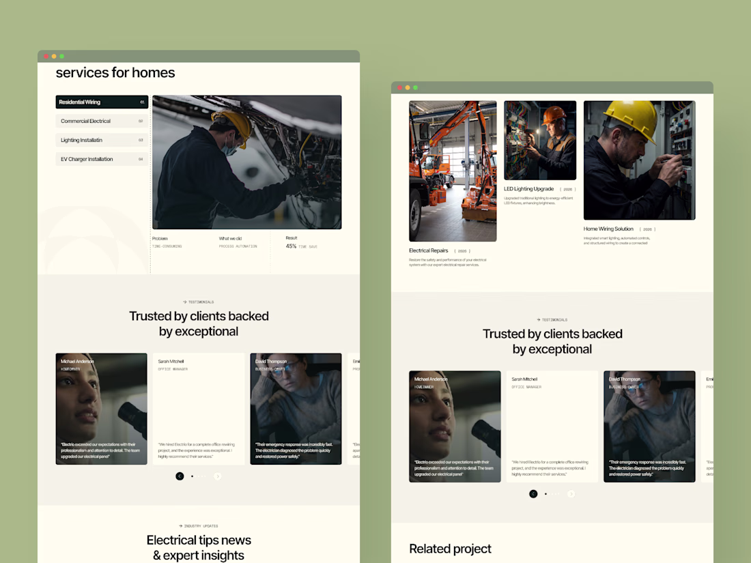This screenshot has height=563, width=751.
Task: Select Sarah Mitchell testimonial card in right window
Action: point(552,427)
